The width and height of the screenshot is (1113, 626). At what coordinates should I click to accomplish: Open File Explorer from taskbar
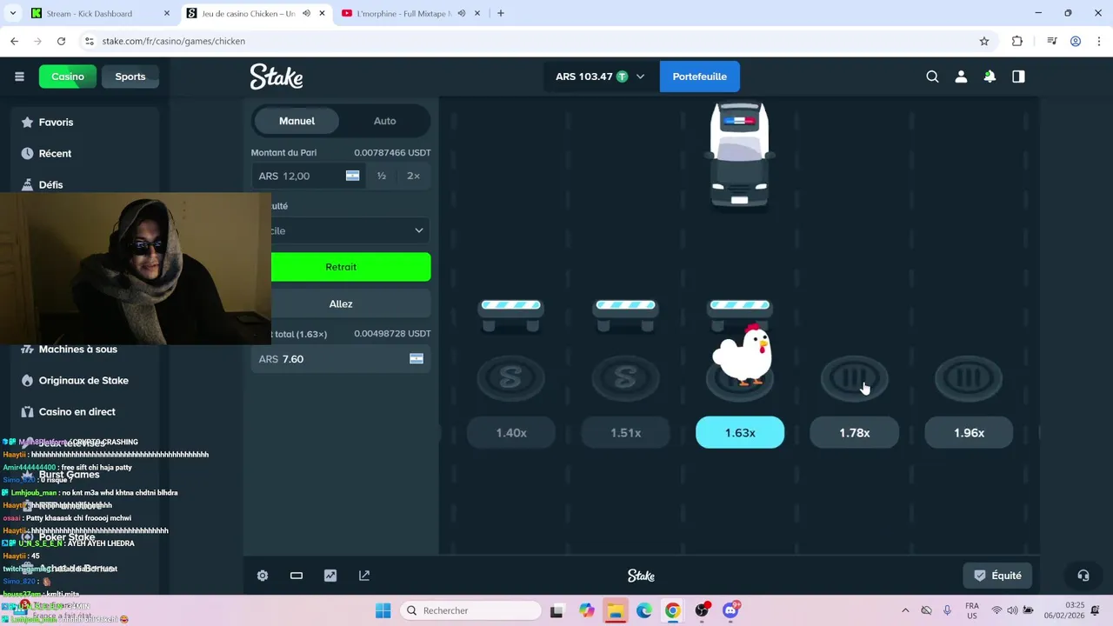615,610
